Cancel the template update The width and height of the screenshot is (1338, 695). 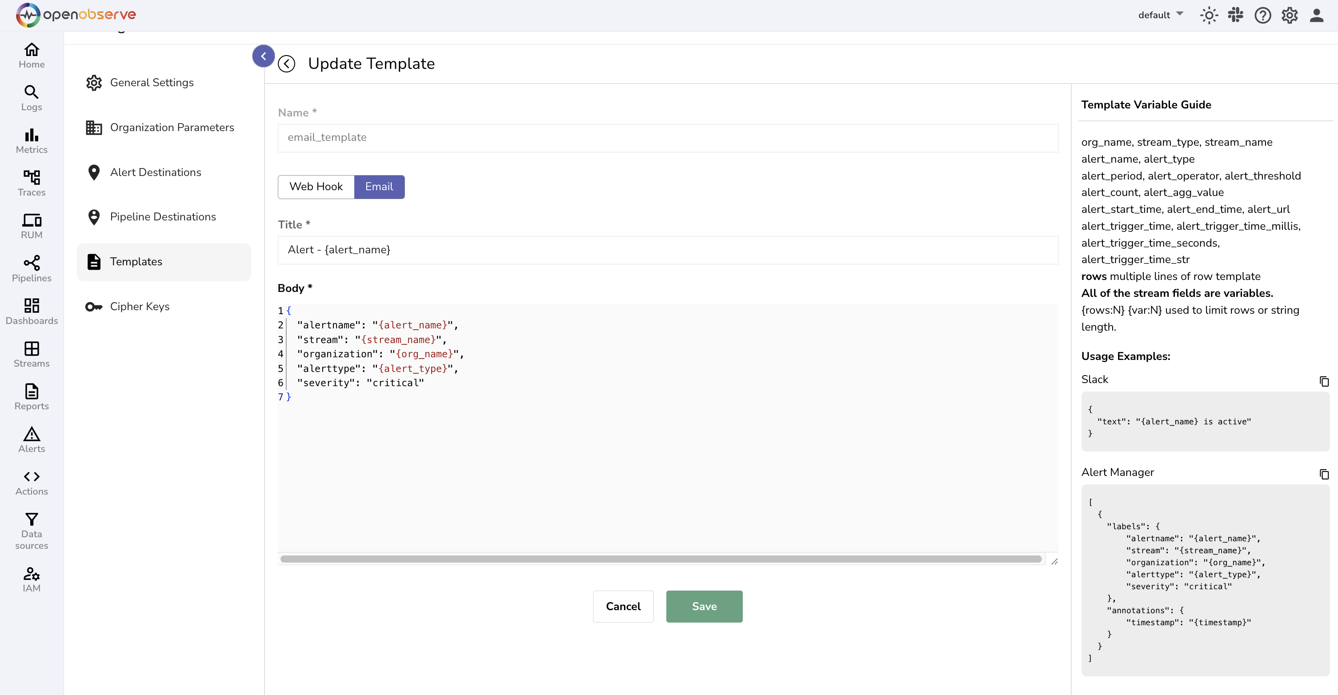623,606
